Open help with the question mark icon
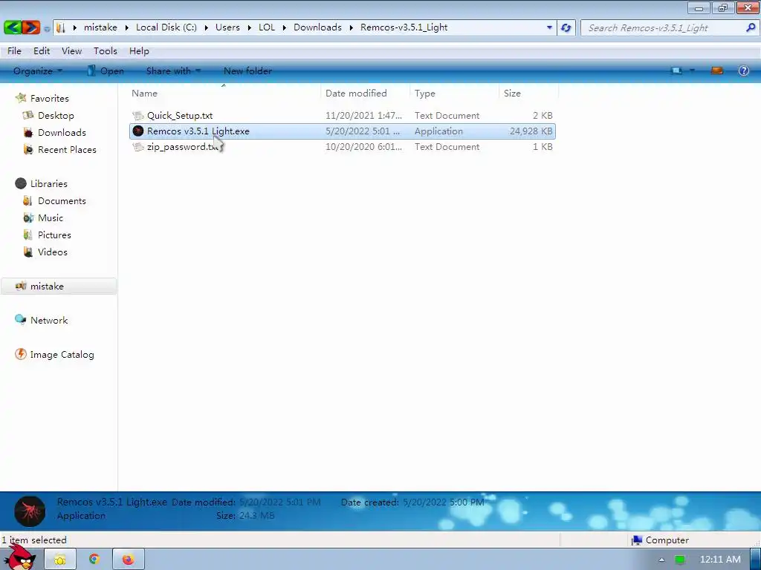The height and width of the screenshot is (570, 761). click(x=743, y=71)
